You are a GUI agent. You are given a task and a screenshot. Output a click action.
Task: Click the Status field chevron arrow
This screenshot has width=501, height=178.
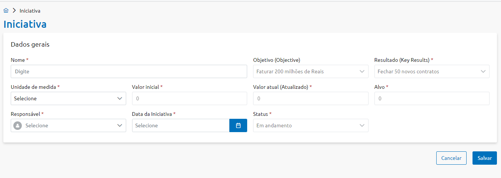tap(362, 125)
